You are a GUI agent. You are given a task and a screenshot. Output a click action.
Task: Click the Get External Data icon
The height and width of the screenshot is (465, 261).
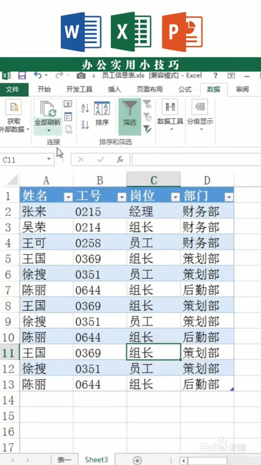pyautogui.click(x=14, y=107)
